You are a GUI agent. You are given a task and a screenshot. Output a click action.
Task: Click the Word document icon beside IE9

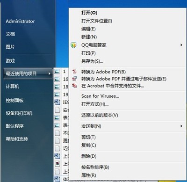coord(57,102)
